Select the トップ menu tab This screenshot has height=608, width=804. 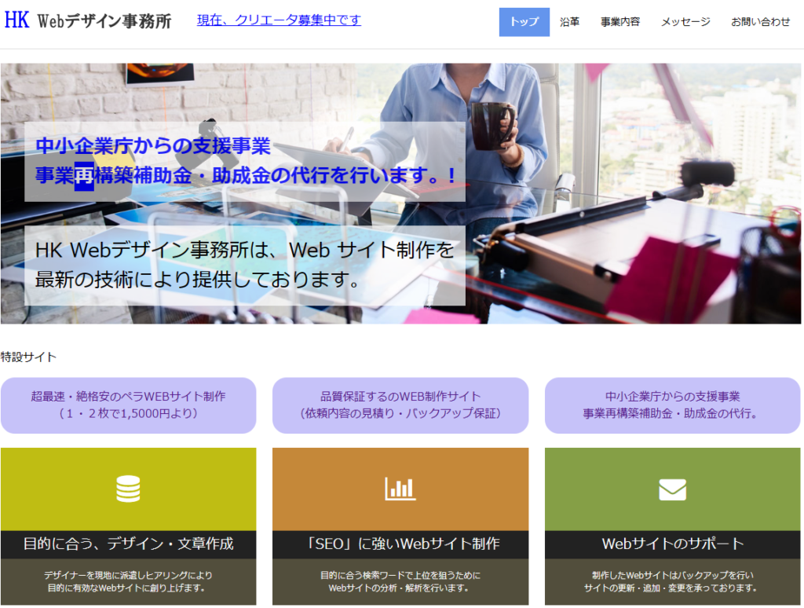point(524,22)
